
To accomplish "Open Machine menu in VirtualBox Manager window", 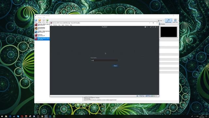I will pos(40,17).
